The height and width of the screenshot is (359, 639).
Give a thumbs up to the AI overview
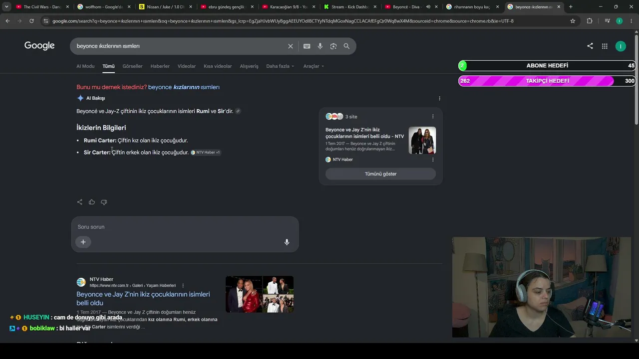click(92, 202)
